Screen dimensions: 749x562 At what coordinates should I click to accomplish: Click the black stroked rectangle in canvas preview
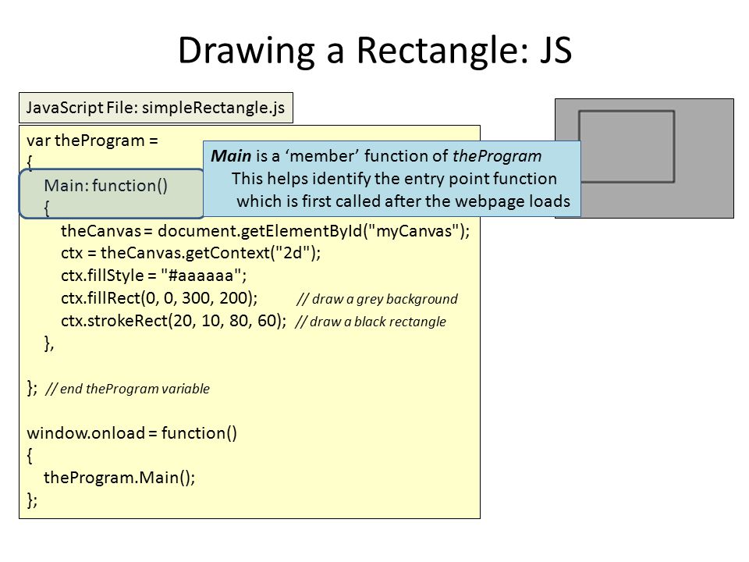click(627, 147)
